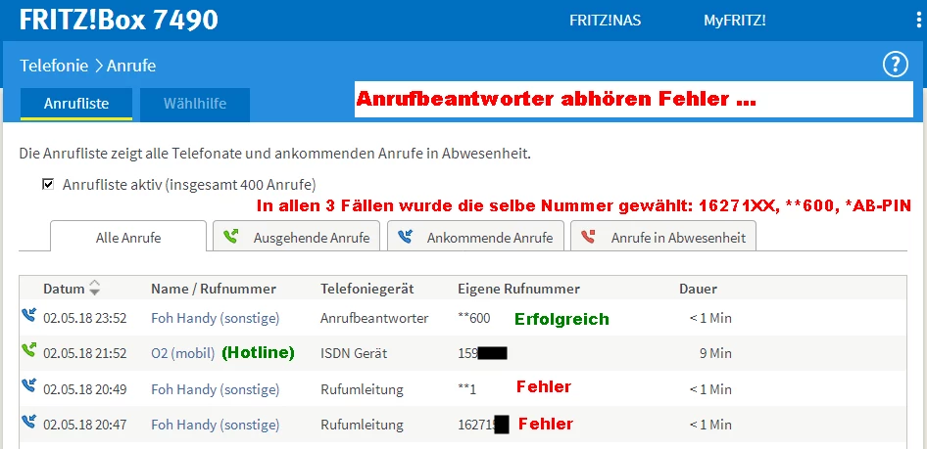
Task: Click the ISDN Gerät device cell
Action: click(x=354, y=353)
